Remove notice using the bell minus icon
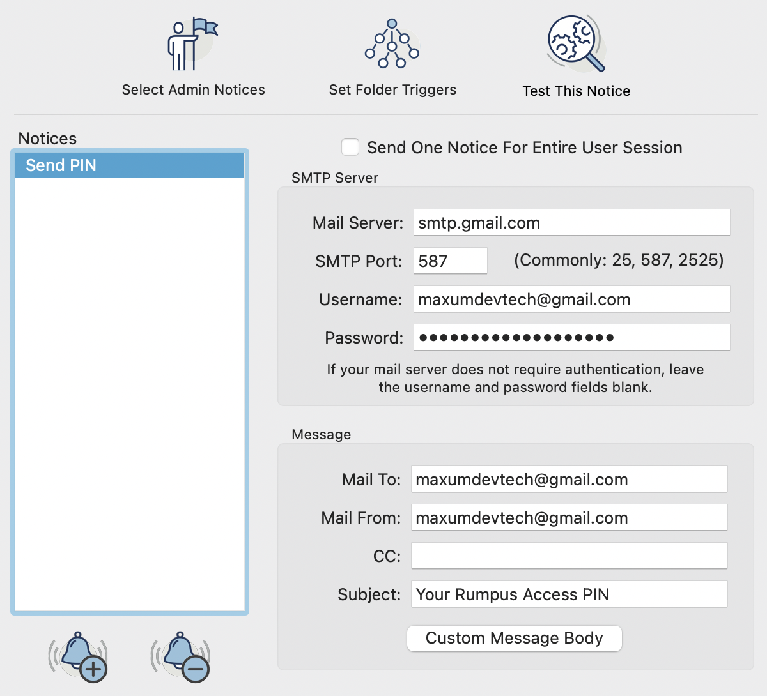Image resolution: width=767 pixels, height=696 pixels. [x=181, y=657]
